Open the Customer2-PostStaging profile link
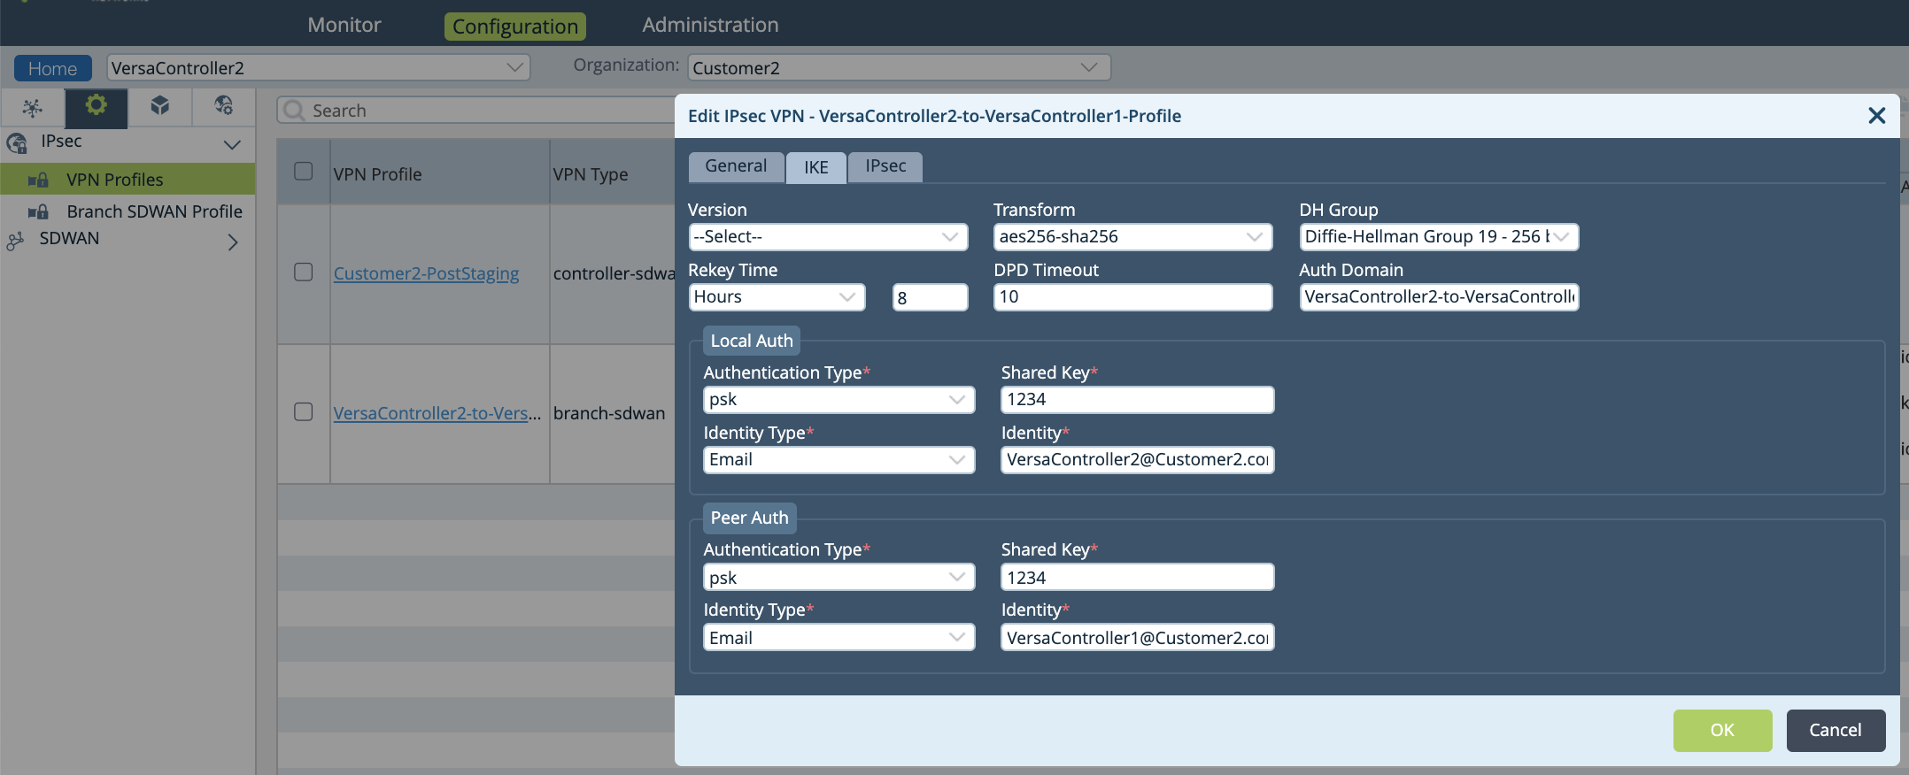The height and width of the screenshot is (775, 1909). coord(426,273)
